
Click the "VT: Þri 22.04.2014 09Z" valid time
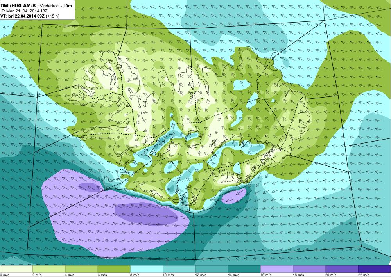tap(23, 16)
